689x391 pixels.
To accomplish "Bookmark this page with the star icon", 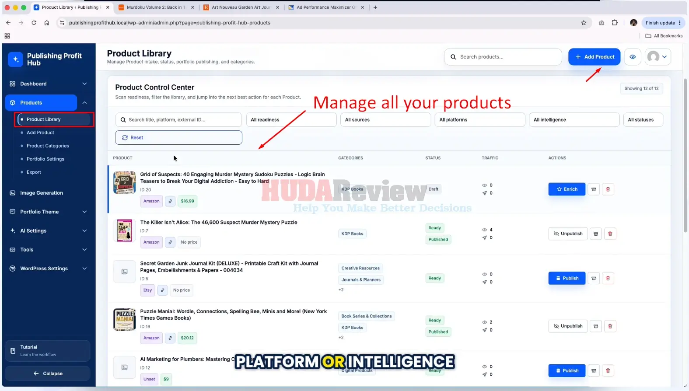I will [x=584, y=23].
